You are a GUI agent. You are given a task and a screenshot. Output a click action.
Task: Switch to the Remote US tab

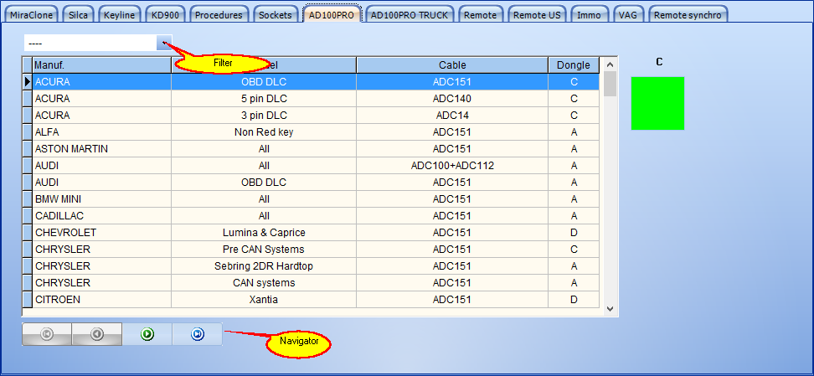tap(538, 15)
